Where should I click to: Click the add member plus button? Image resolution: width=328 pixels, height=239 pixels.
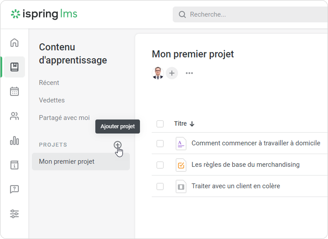tap(172, 73)
